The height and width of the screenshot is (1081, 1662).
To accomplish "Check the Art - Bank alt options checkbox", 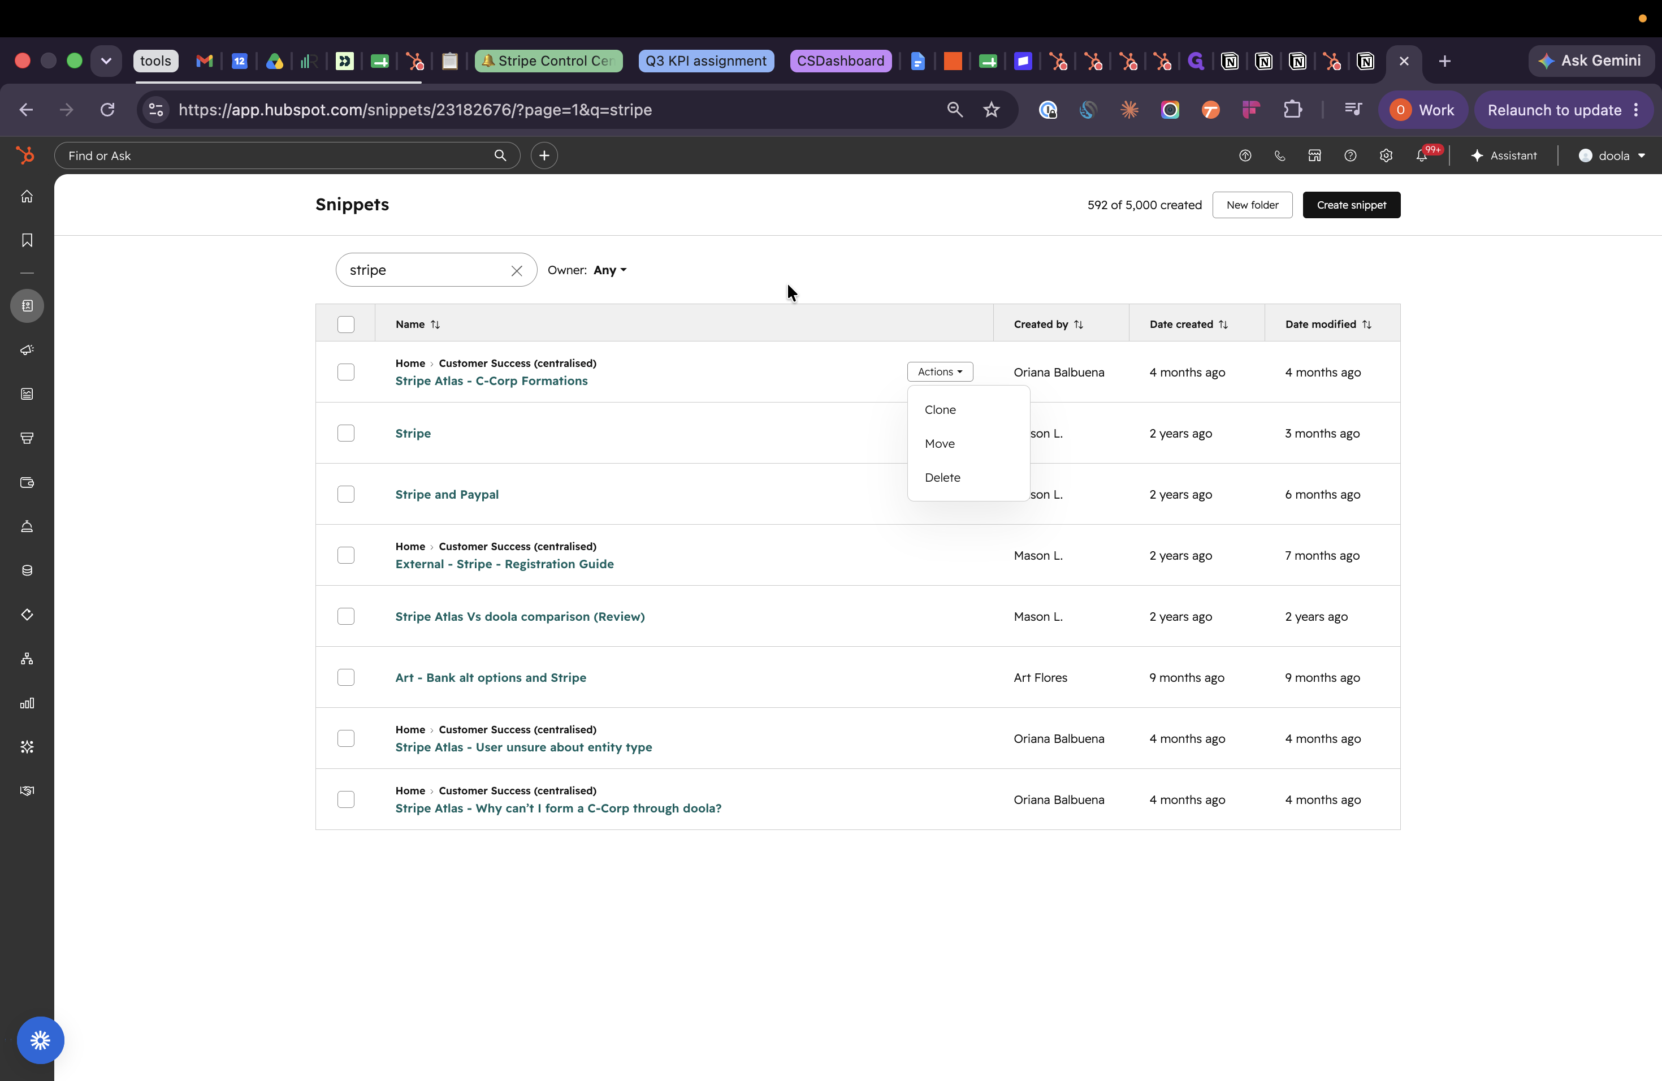I will tap(345, 677).
